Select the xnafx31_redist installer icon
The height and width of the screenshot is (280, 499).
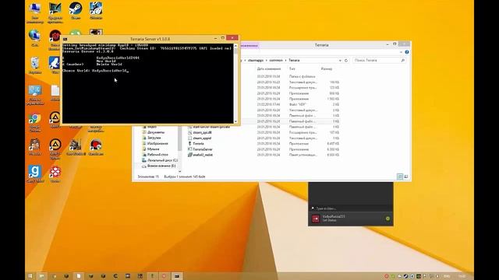[x=189, y=155]
